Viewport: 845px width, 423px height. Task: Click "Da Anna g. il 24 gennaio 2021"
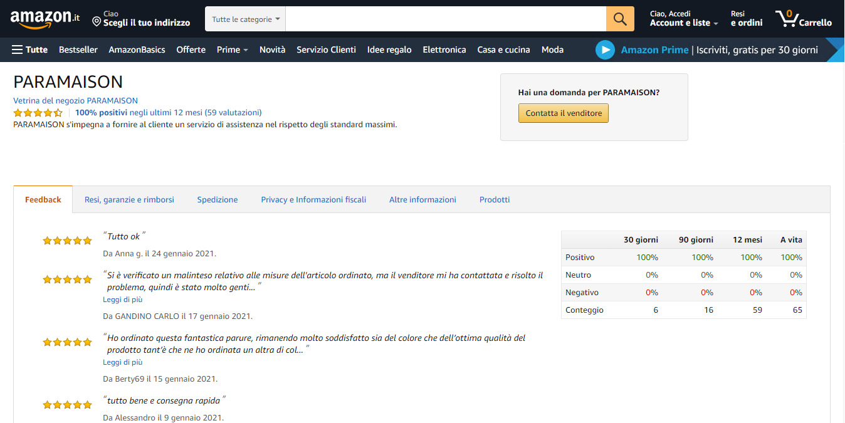click(159, 254)
